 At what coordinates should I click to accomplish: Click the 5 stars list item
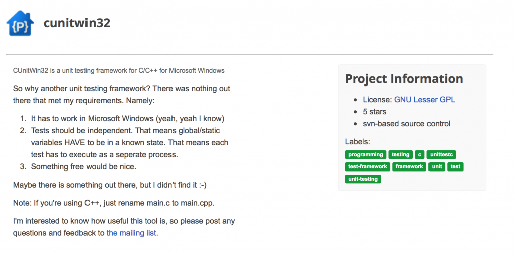coord(374,112)
